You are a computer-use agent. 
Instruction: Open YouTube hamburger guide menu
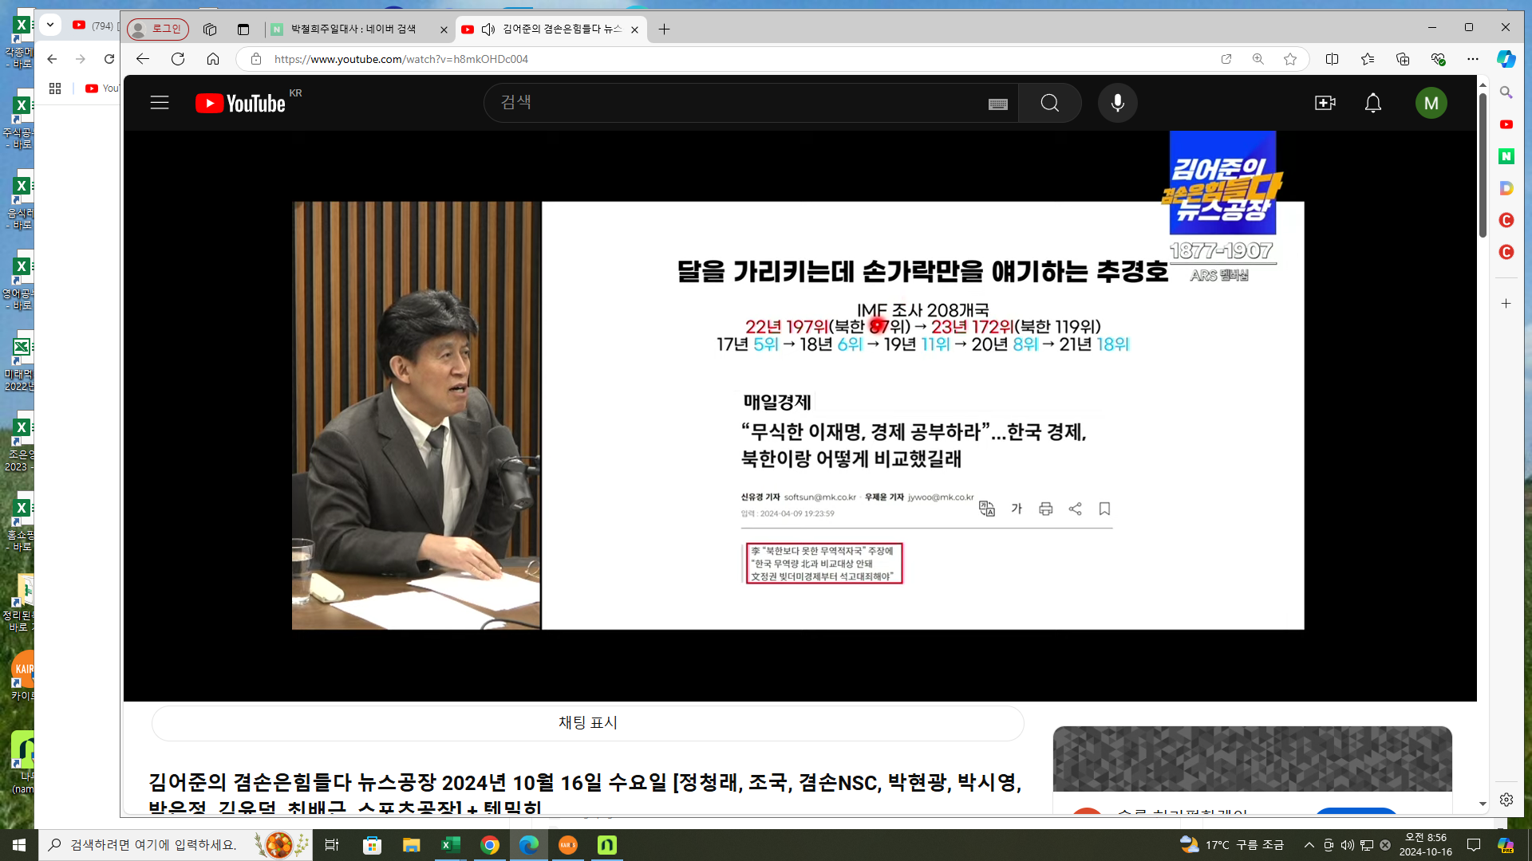[160, 103]
